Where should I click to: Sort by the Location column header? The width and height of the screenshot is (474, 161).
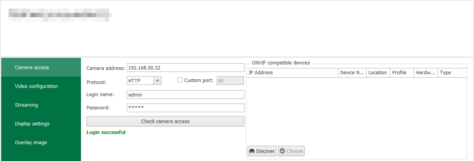pyautogui.click(x=378, y=73)
